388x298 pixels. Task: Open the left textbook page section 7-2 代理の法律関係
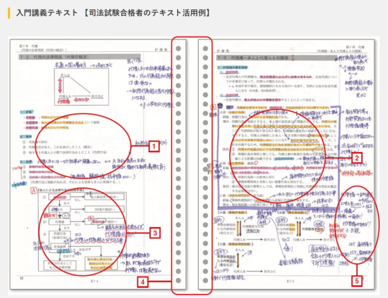click(x=79, y=57)
